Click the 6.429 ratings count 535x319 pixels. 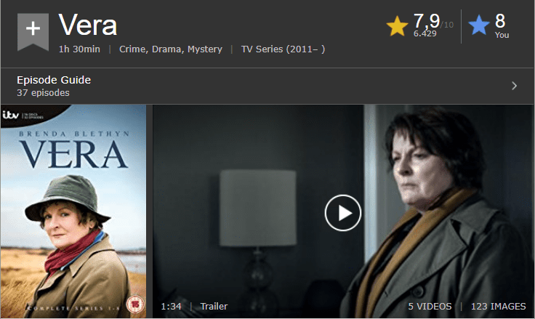point(425,33)
